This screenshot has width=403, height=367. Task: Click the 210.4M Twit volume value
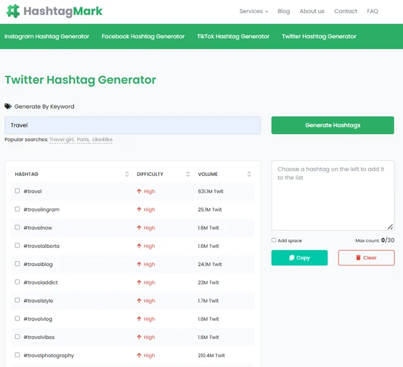(x=211, y=355)
